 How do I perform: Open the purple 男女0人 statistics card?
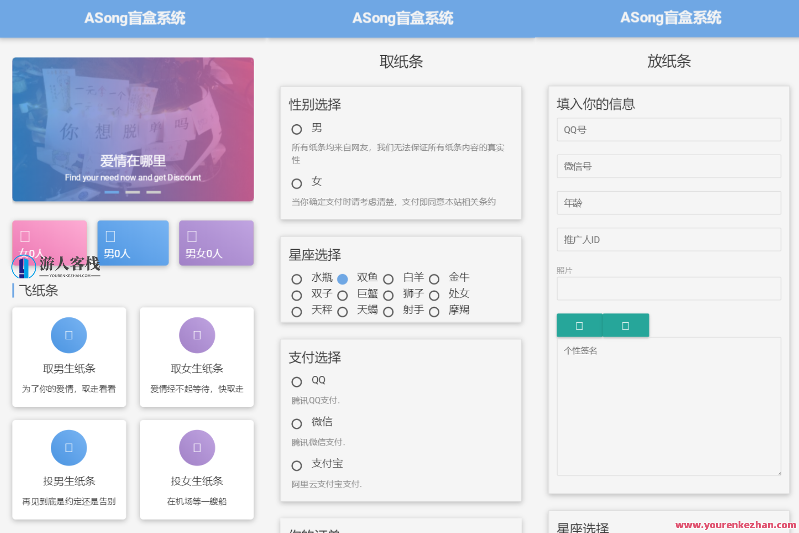[216, 243]
